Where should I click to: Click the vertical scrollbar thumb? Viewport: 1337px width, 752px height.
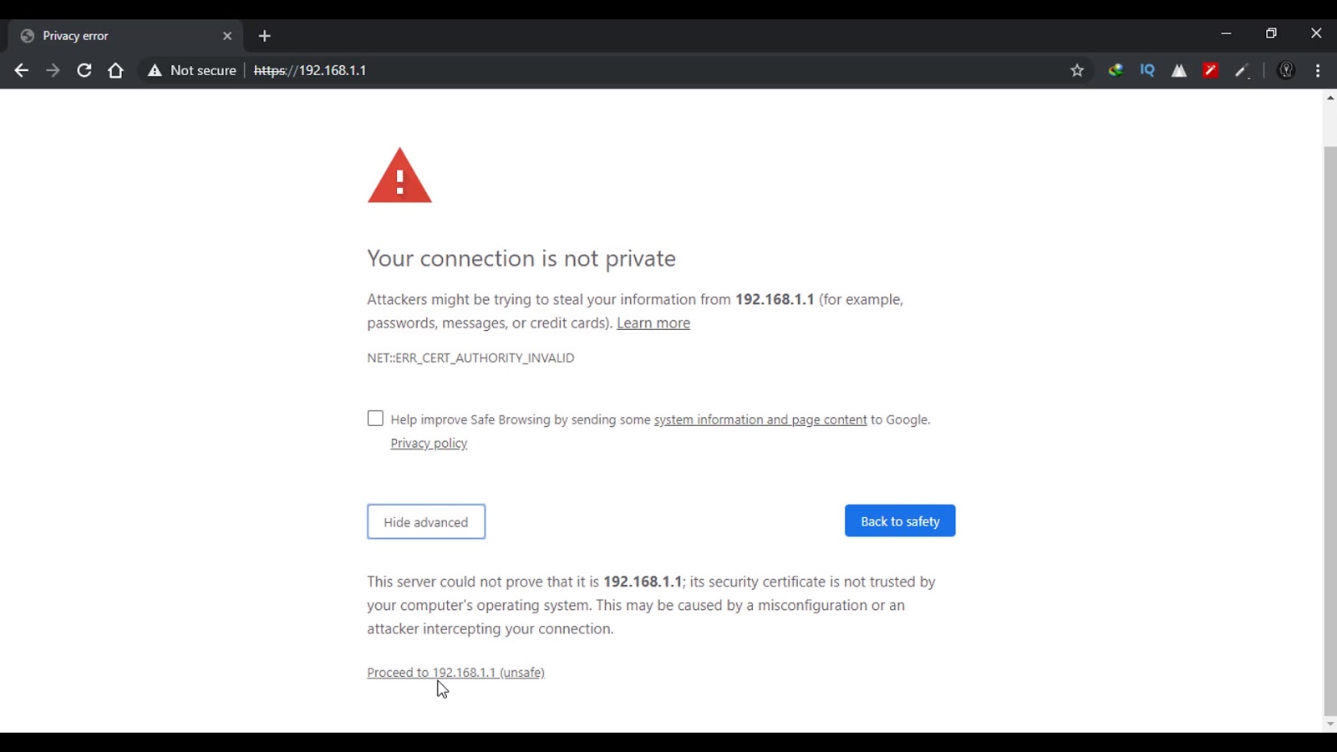[x=1329, y=418]
